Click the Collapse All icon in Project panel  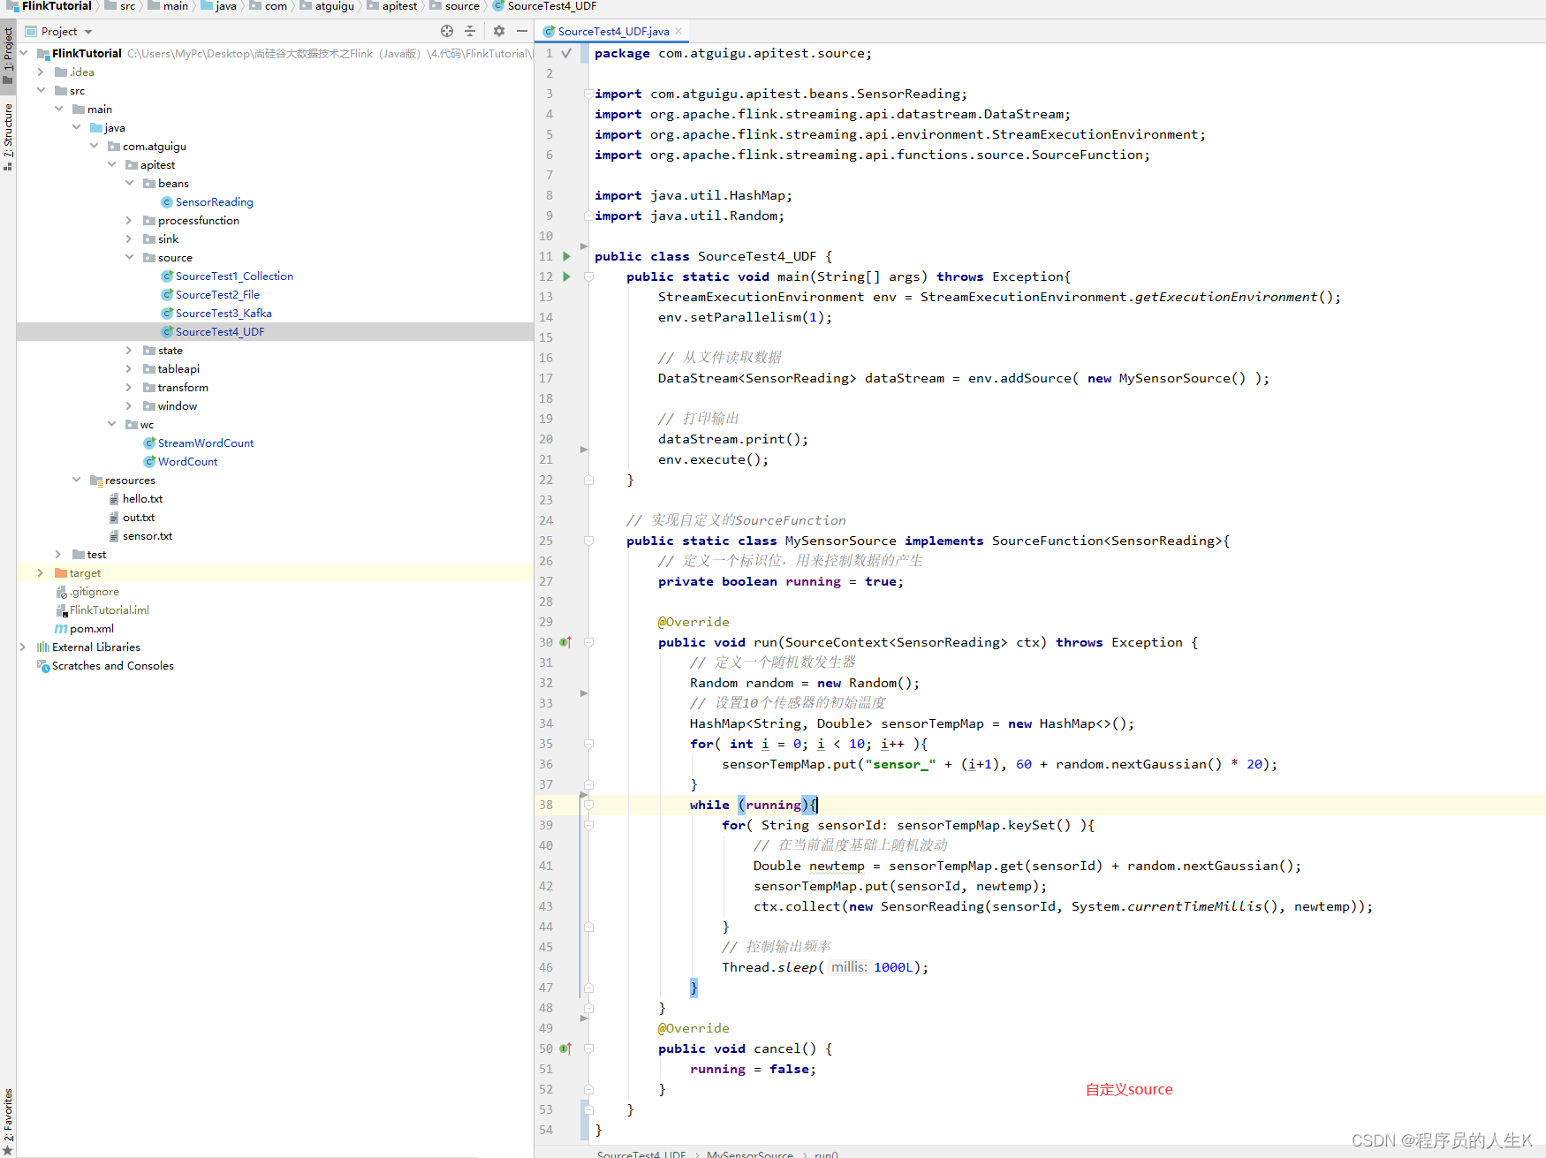coord(470,31)
